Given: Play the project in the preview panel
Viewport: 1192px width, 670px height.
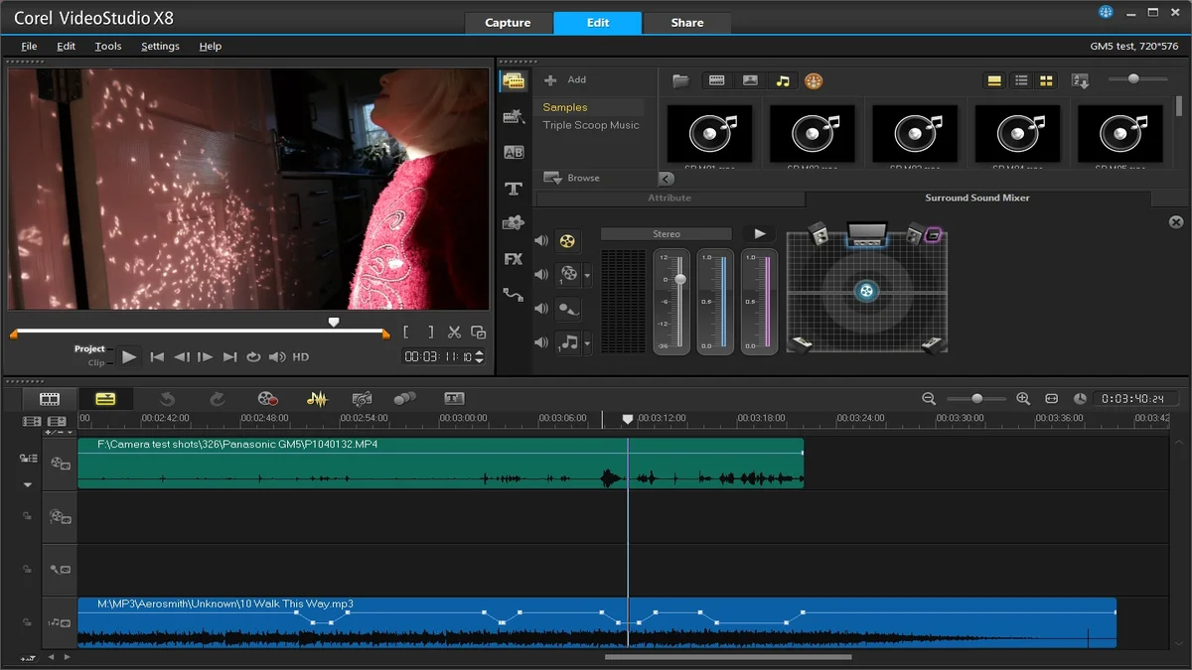Looking at the screenshot, I should click(x=130, y=356).
